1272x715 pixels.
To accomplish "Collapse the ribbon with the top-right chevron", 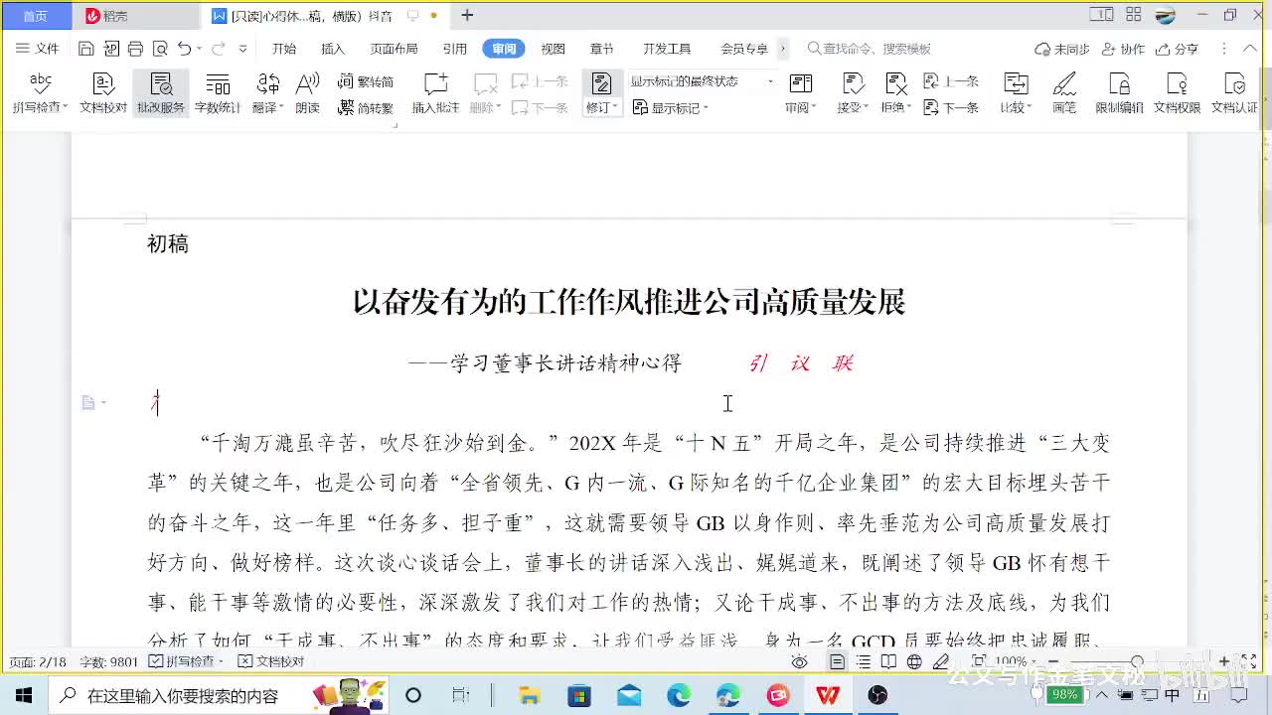I will pyautogui.click(x=1250, y=49).
